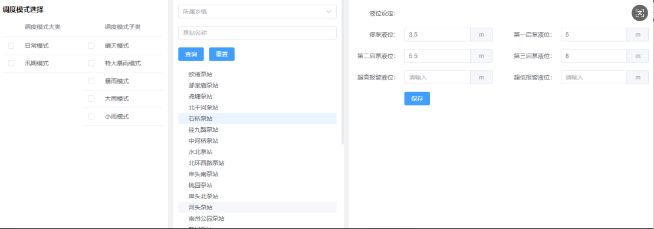Click the 汛期模式 label text
Image resolution: width=654 pixels, height=229 pixels.
37,64
